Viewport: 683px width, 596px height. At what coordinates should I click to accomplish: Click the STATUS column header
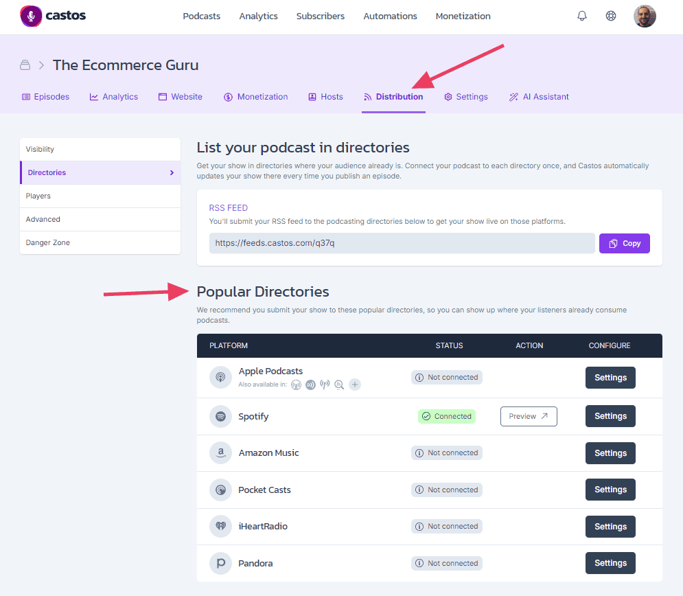tap(449, 346)
